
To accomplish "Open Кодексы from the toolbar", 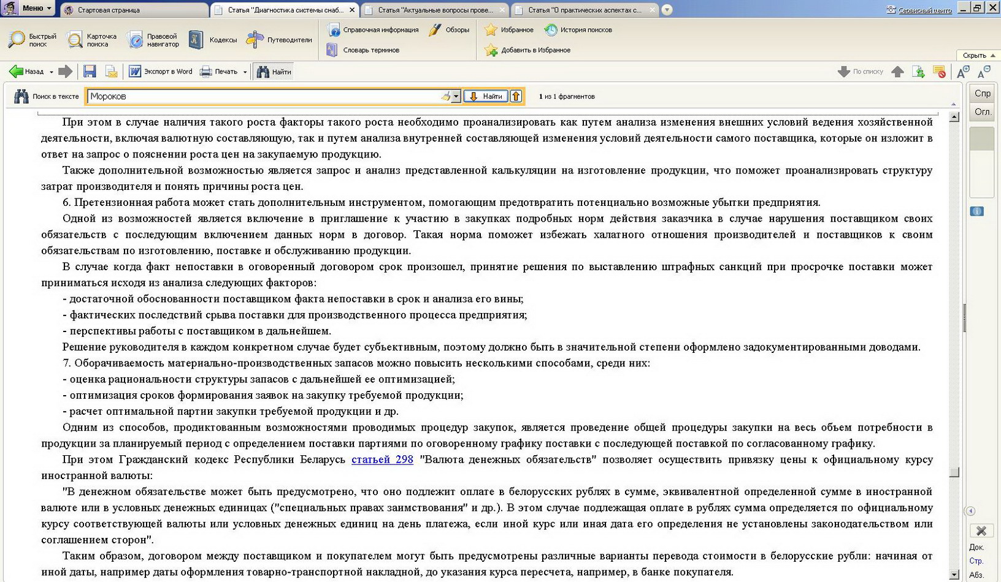I will 213,40.
